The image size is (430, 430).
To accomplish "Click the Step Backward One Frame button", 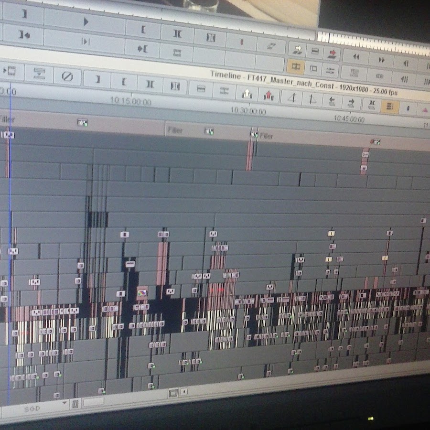I will coord(406,64).
